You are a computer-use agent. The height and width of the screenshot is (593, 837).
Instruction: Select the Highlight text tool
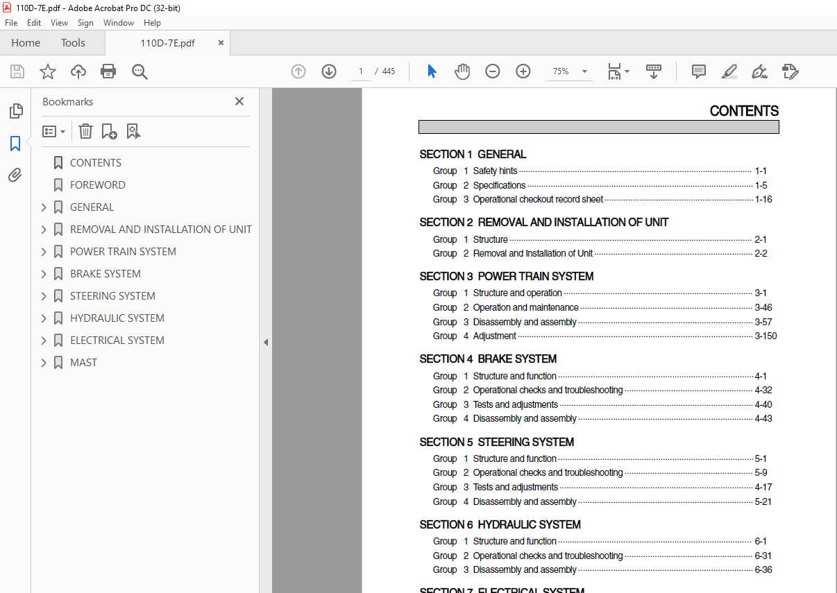[729, 71]
